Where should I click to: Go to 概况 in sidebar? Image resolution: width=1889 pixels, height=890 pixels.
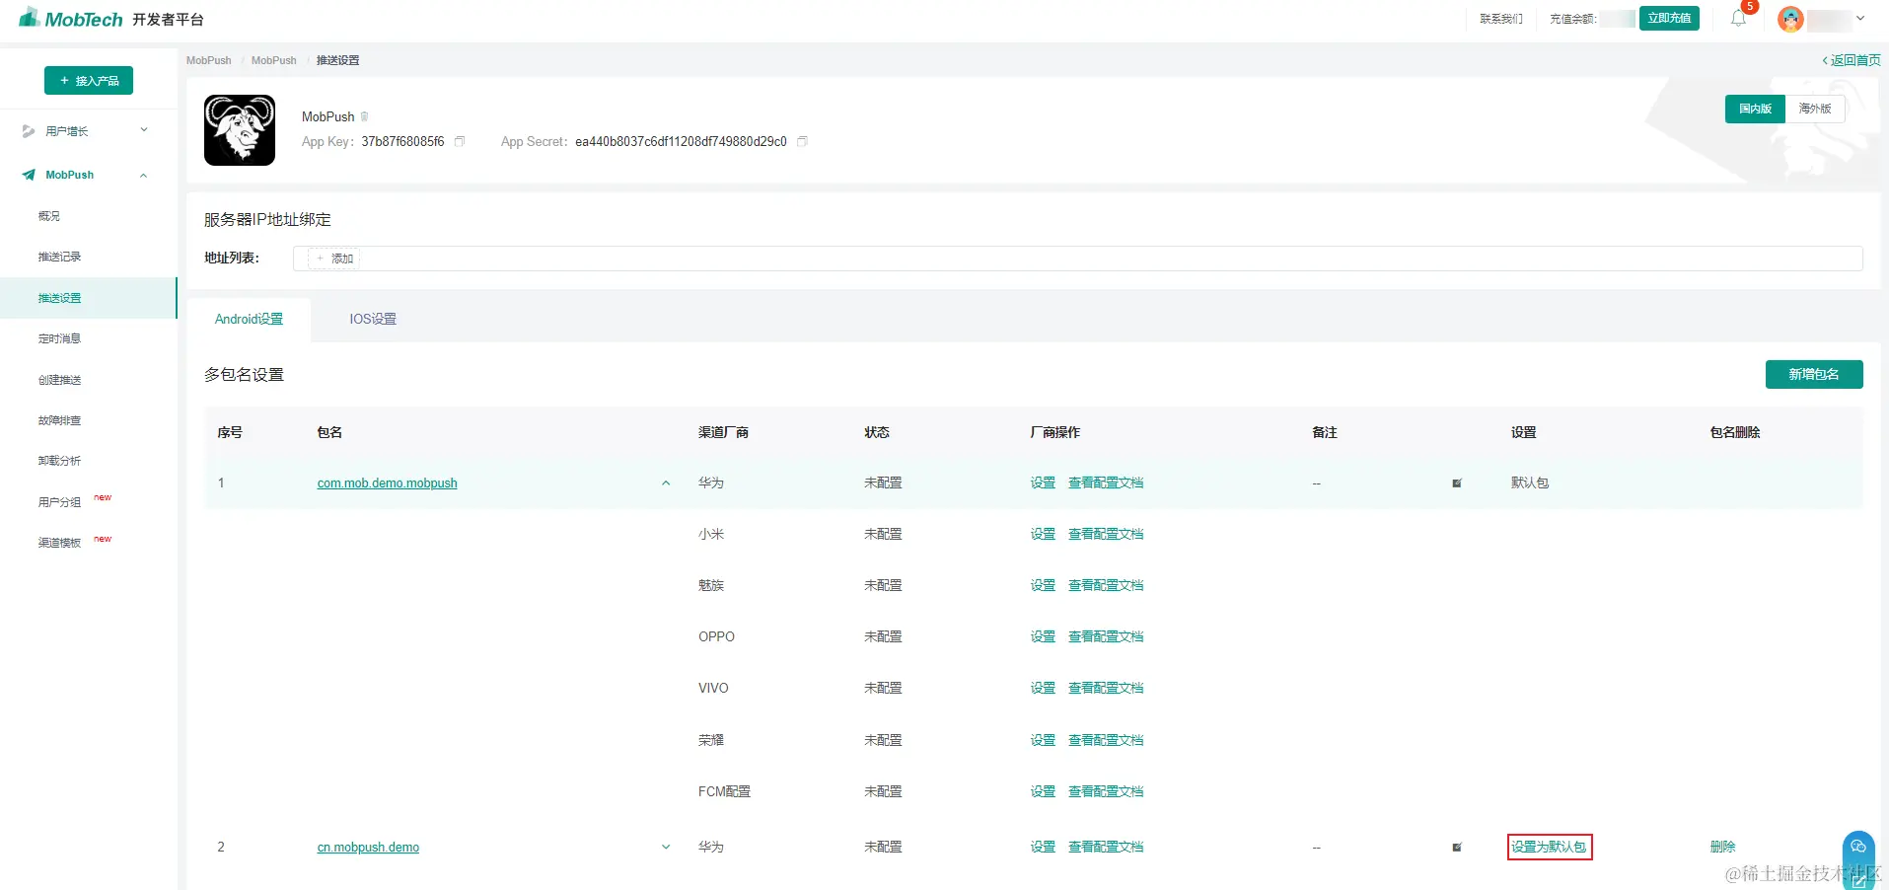click(49, 216)
